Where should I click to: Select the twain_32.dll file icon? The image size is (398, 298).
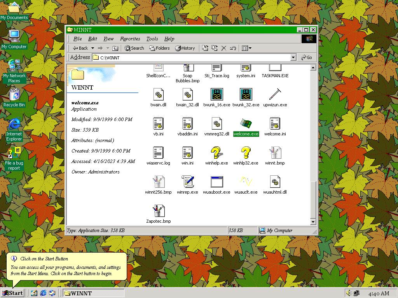[188, 95]
